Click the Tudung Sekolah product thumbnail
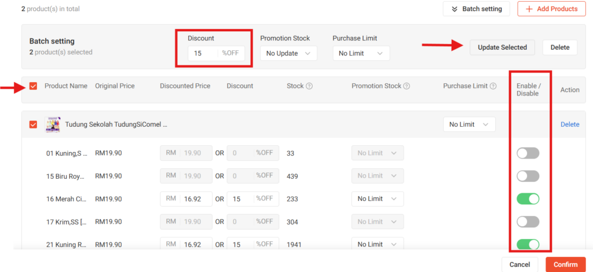 point(52,124)
